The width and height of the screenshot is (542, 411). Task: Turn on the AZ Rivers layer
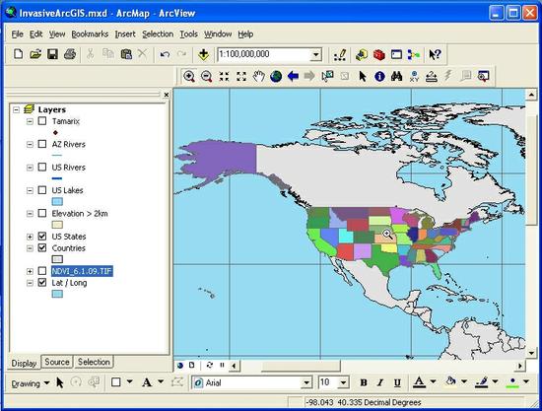tap(42, 144)
